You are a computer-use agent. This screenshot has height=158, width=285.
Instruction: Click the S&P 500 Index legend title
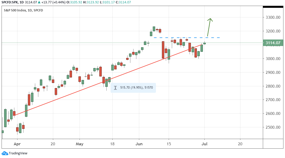coord(23,10)
